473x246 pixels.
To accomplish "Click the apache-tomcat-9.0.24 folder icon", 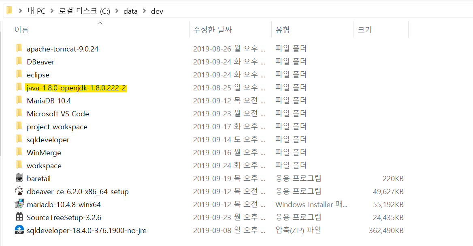I will (19, 48).
